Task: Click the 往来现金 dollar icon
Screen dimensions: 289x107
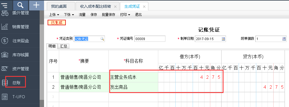Action: tap(5, 41)
